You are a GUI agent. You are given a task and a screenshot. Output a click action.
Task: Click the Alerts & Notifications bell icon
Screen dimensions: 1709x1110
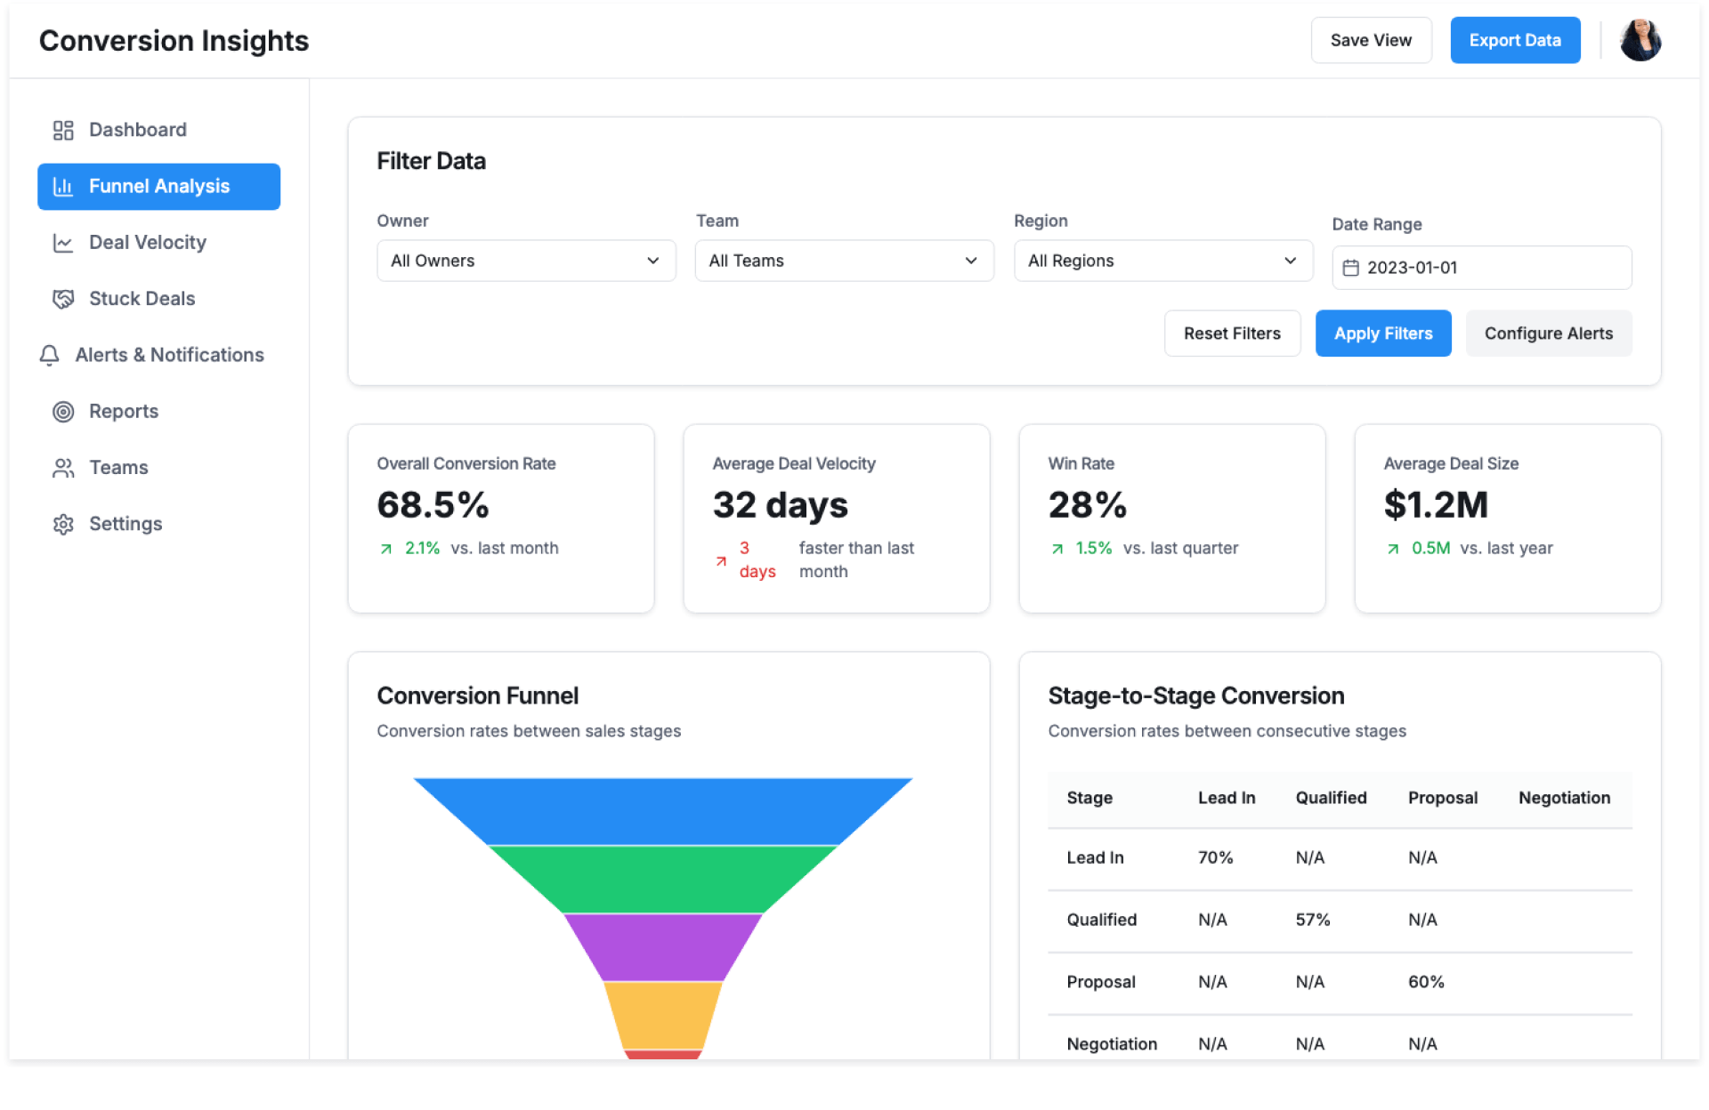point(50,355)
